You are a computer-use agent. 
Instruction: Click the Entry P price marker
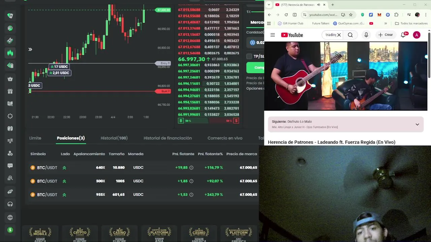(163, 63)
